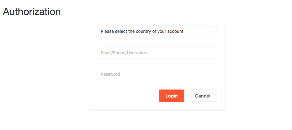Place cursor in the username field

[157, 53]
